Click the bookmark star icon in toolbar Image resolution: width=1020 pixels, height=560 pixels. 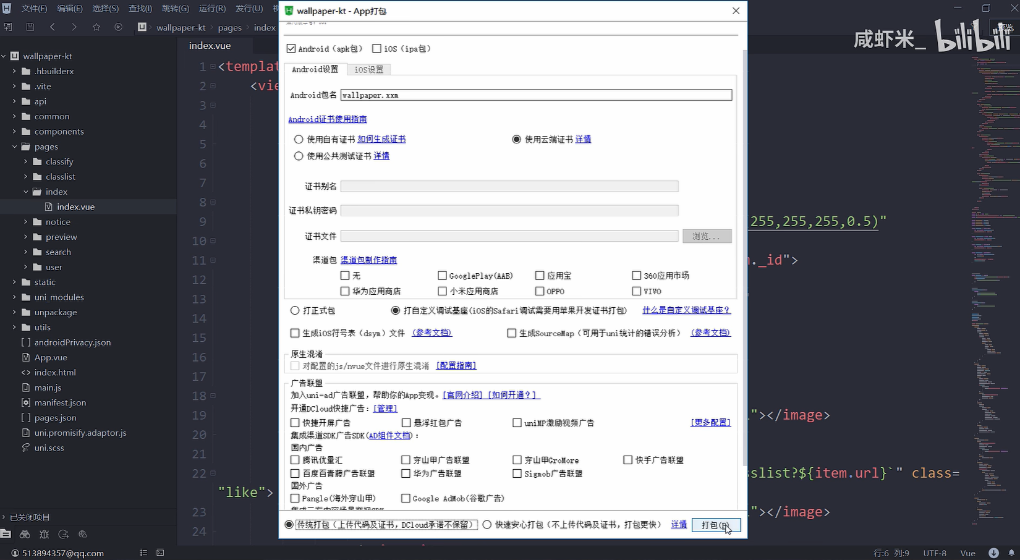[96, 27]
